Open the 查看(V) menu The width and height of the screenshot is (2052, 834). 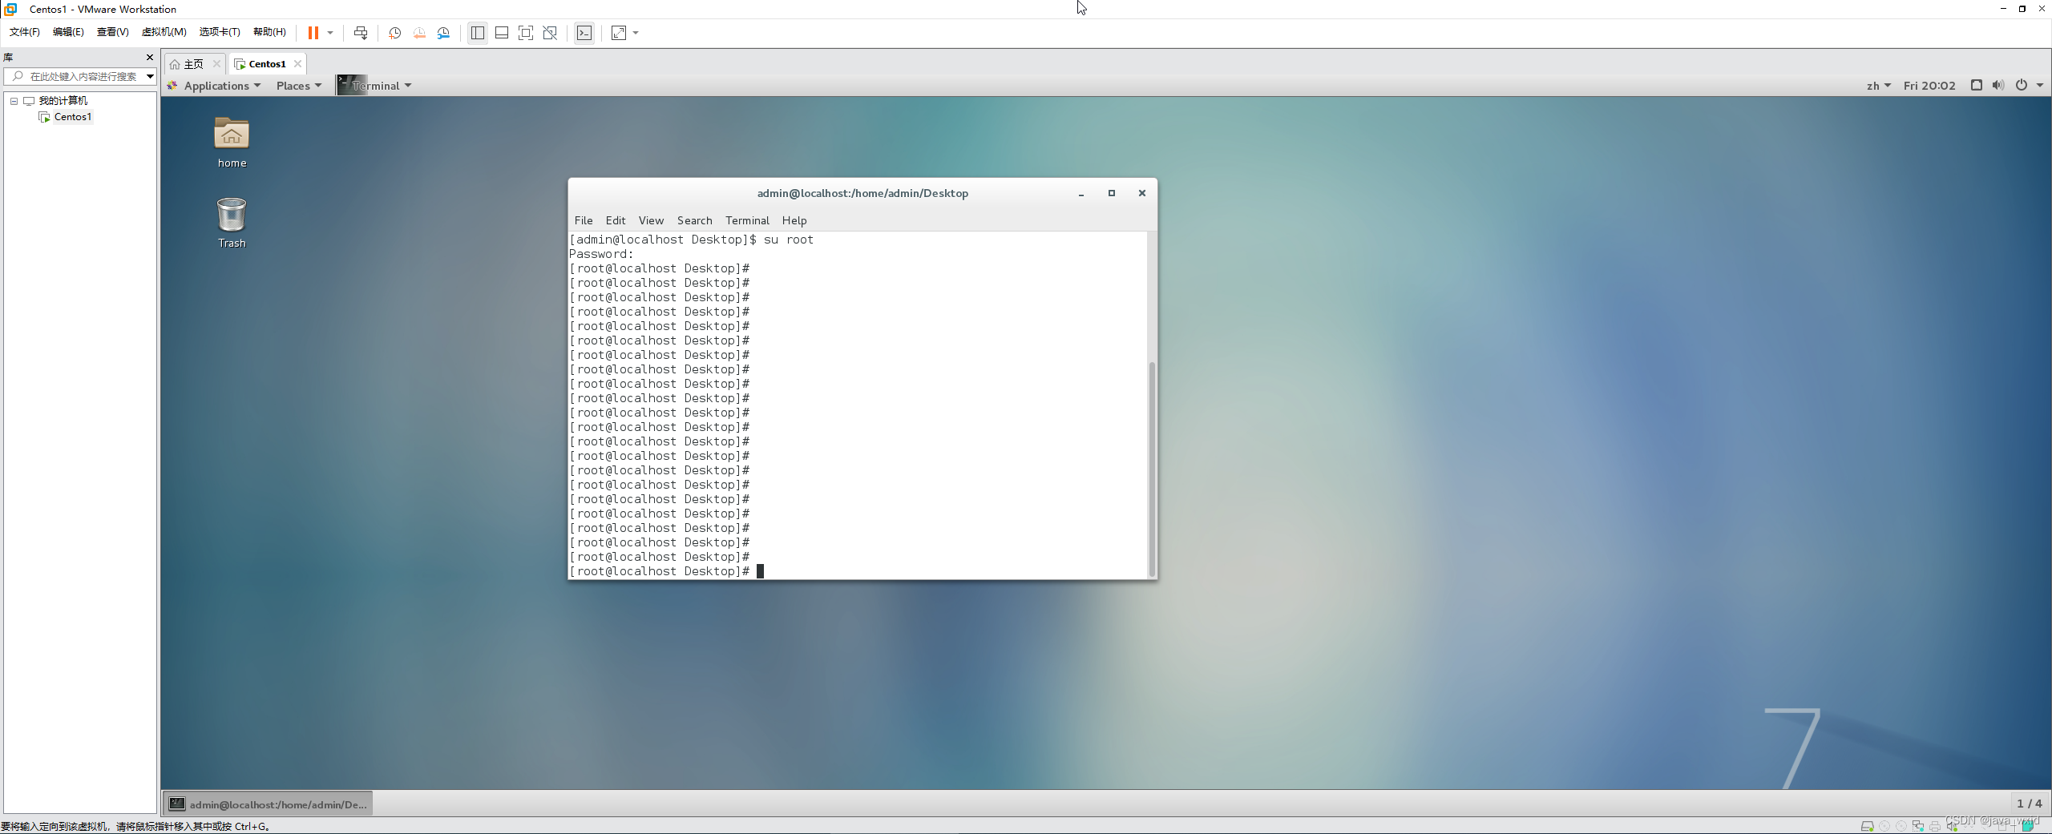click(x=112, y=32)
